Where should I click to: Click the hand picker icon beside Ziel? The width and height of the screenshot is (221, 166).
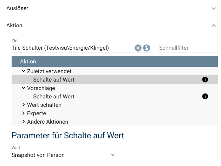point(147,48)
